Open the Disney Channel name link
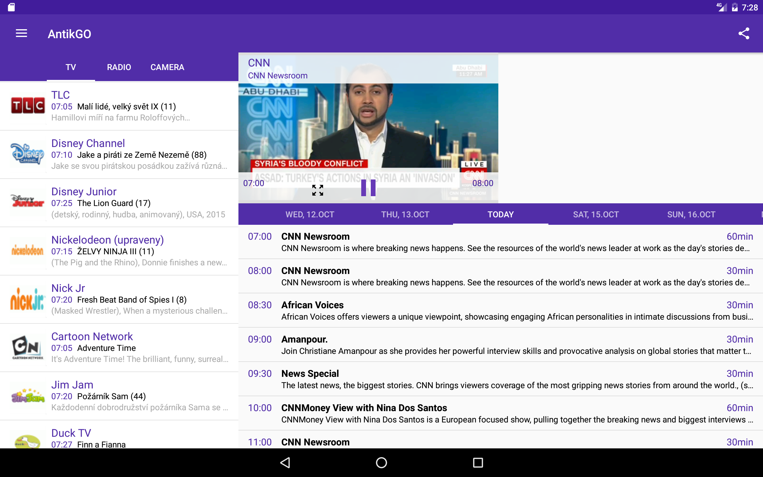The width and height of the screenshot is (763, 477). tap(88, 143)
